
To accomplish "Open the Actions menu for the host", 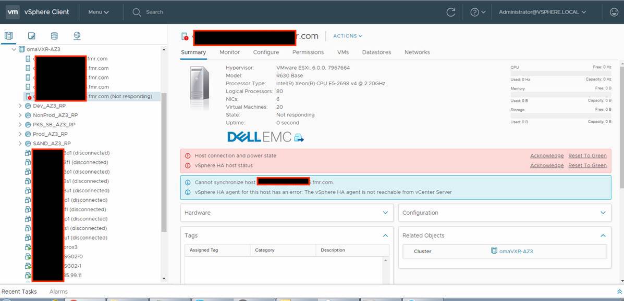I will 347,36.
